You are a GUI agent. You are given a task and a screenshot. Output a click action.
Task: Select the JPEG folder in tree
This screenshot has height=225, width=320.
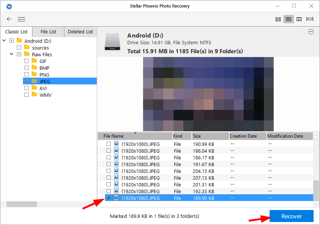(x=60, y=81)
